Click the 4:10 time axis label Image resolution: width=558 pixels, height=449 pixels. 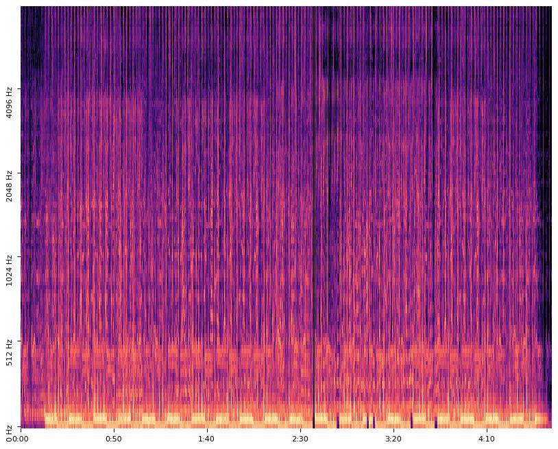487,439
